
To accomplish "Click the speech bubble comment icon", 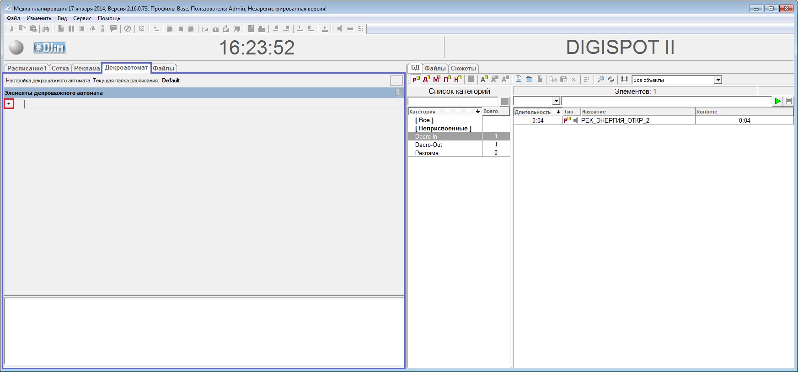I will pyautogui.click(x=113, y=28).
